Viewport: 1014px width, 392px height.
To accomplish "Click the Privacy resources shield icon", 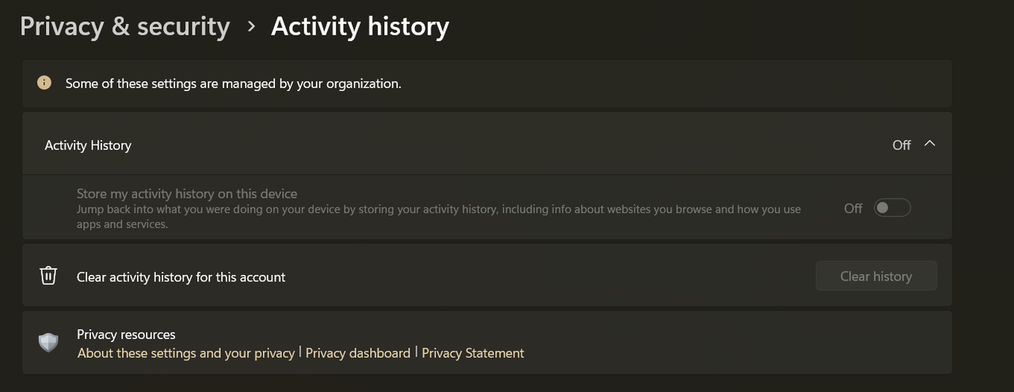I will coord(48,342).
